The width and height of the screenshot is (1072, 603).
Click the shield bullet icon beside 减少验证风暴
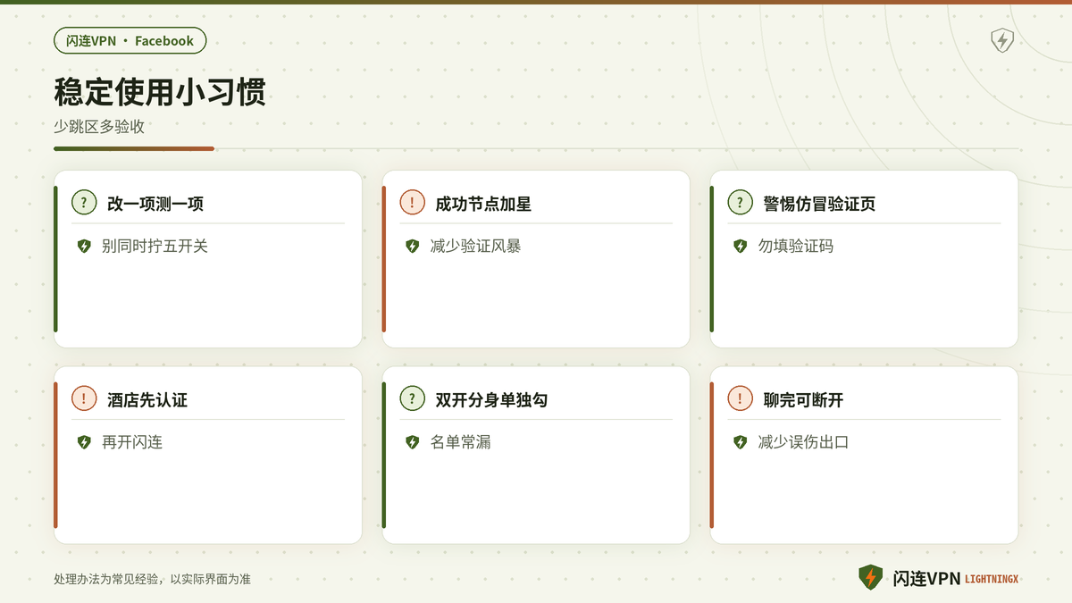[x=412, y=246]
